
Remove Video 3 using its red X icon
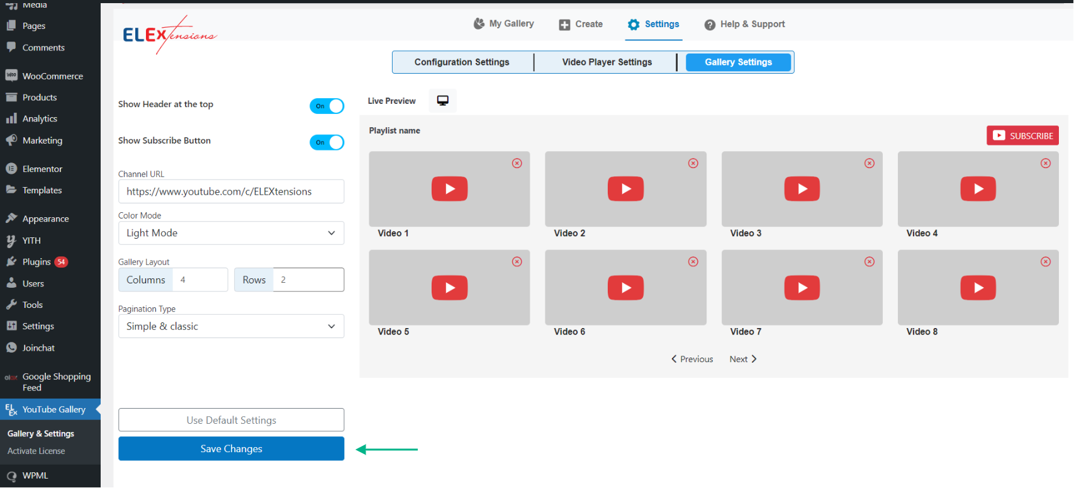pyautogui.click(x=870, y=163)
